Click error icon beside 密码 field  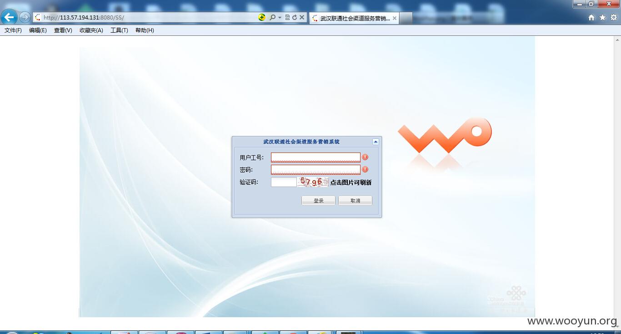pyautogui.click(x=365, y=169)
